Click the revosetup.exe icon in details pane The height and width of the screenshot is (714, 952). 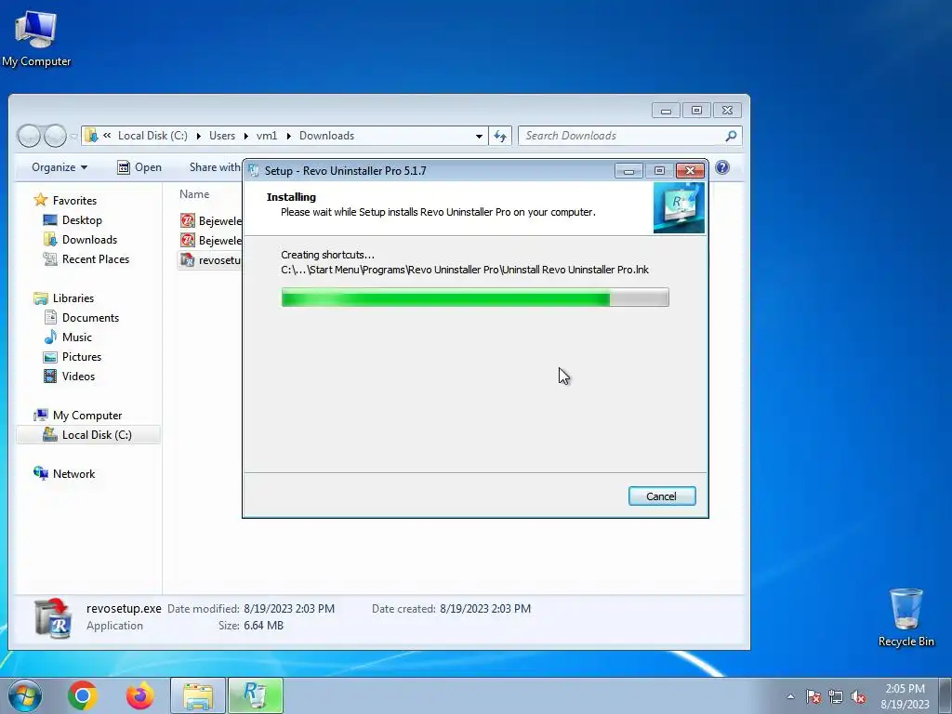(53, 617)
